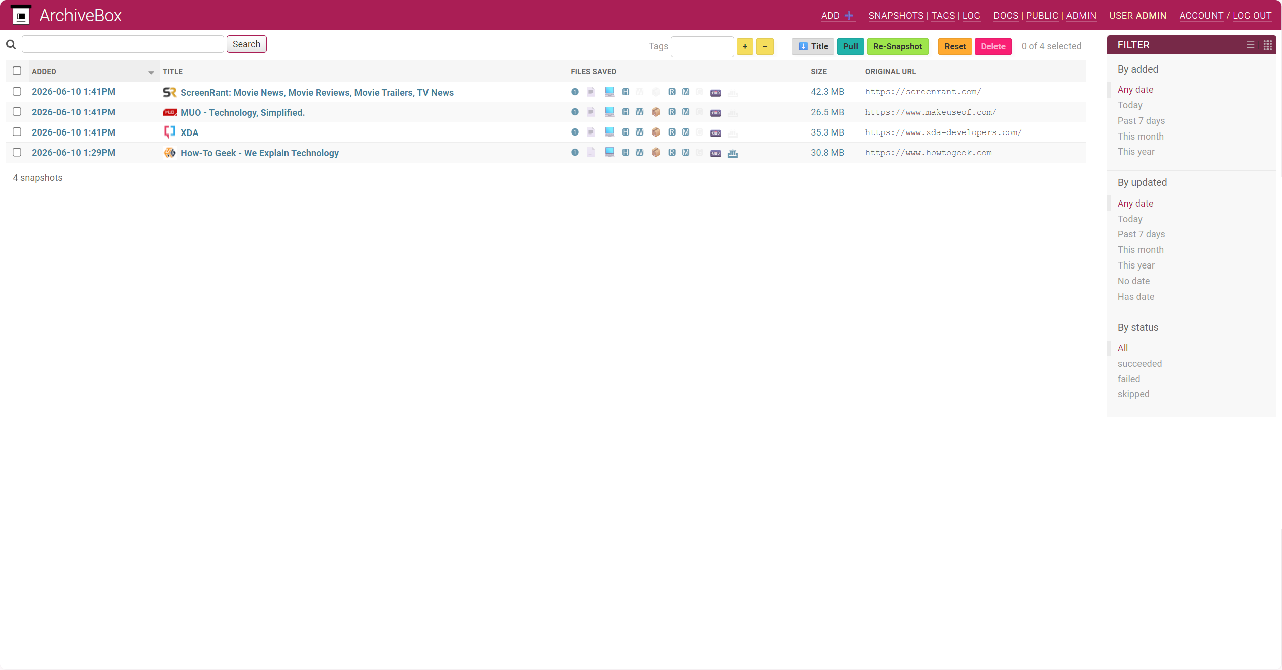Click the pink Delete button
The image size is (1282, 670).
click(993, 46)
